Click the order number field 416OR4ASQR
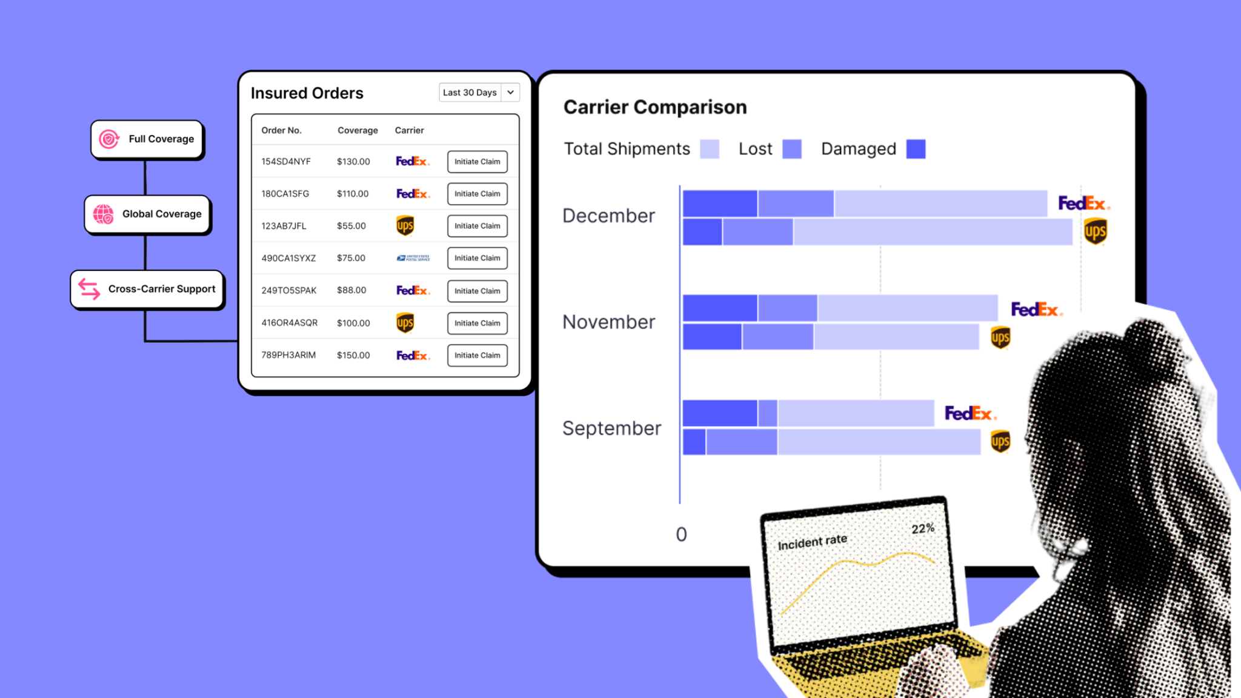1241x698 pixels. click(289, 322)
